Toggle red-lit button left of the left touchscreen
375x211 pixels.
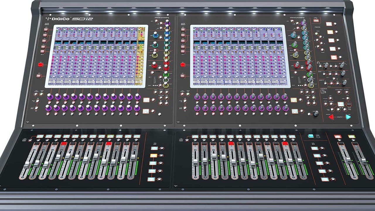[x=40, y=65]
